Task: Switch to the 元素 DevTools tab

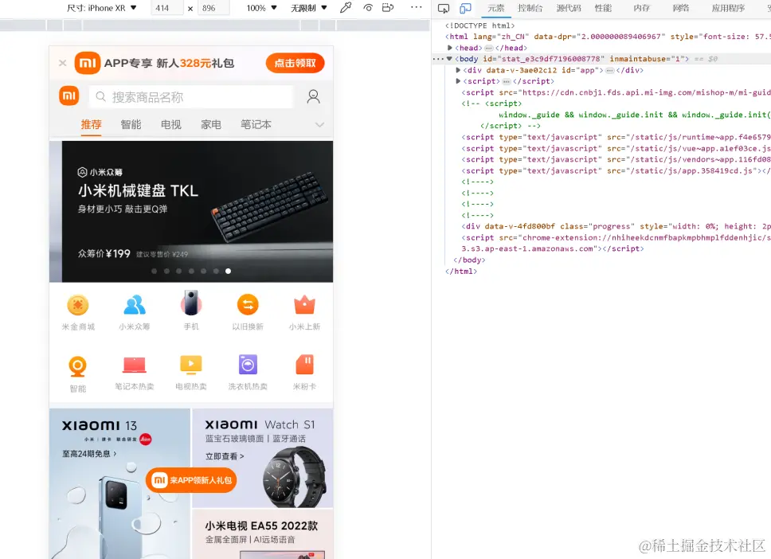Action: pyautogui.click(x=496, y=8)
